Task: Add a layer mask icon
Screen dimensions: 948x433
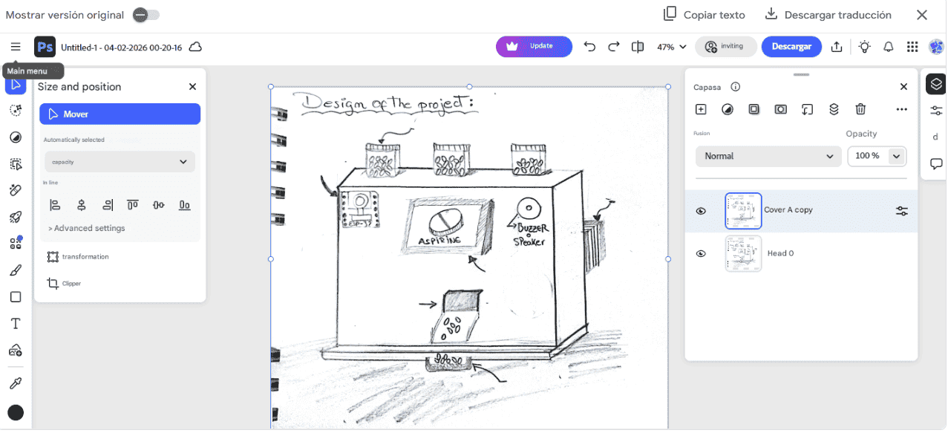Action: (781, 109)
